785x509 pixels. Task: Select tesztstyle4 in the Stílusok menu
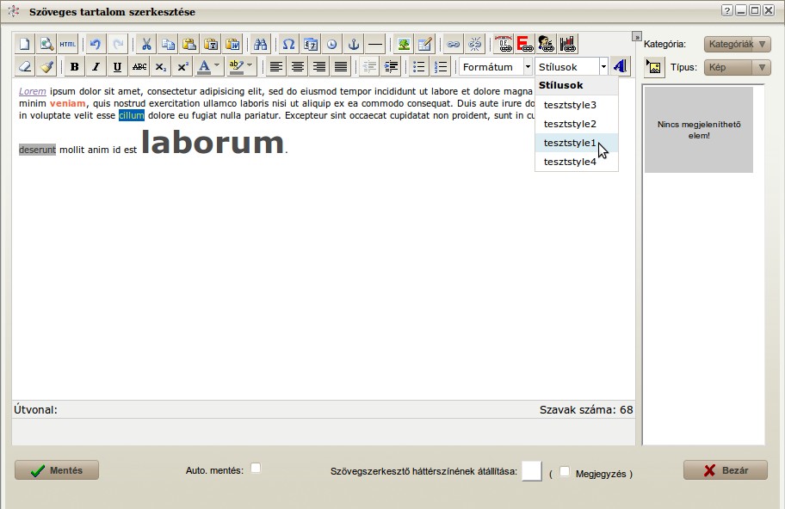point(570,162)
